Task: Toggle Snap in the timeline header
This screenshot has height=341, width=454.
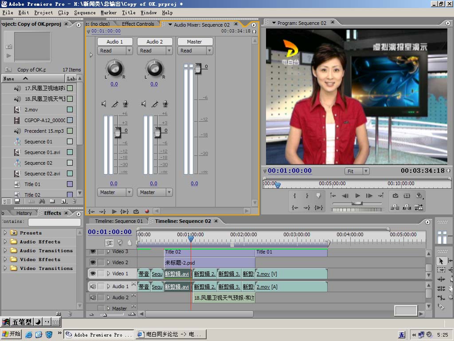Action: [x=109, y=243]
